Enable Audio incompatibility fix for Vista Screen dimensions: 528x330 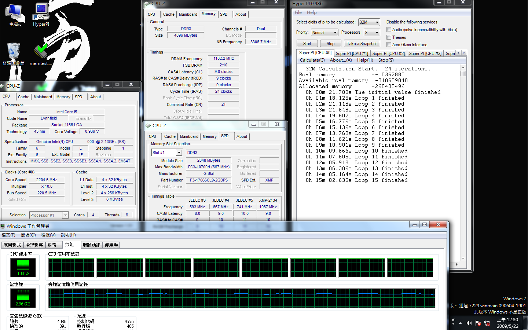[x=389, y=30]
